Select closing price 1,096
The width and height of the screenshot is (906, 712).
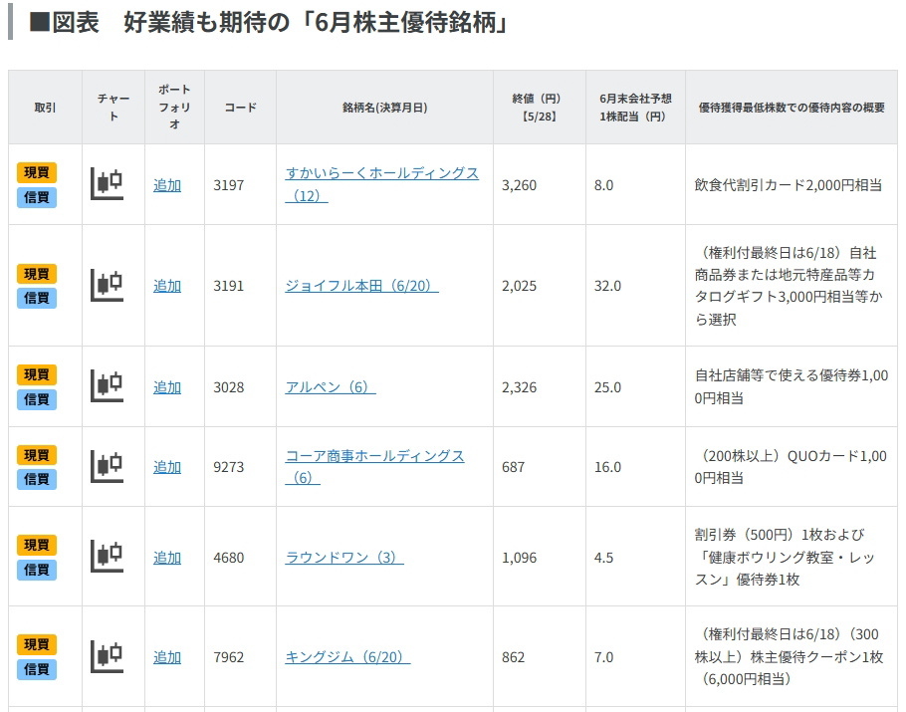coord(519,558)
